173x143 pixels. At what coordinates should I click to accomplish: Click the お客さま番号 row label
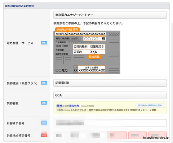pyautogui.click(x=15, y=123)
